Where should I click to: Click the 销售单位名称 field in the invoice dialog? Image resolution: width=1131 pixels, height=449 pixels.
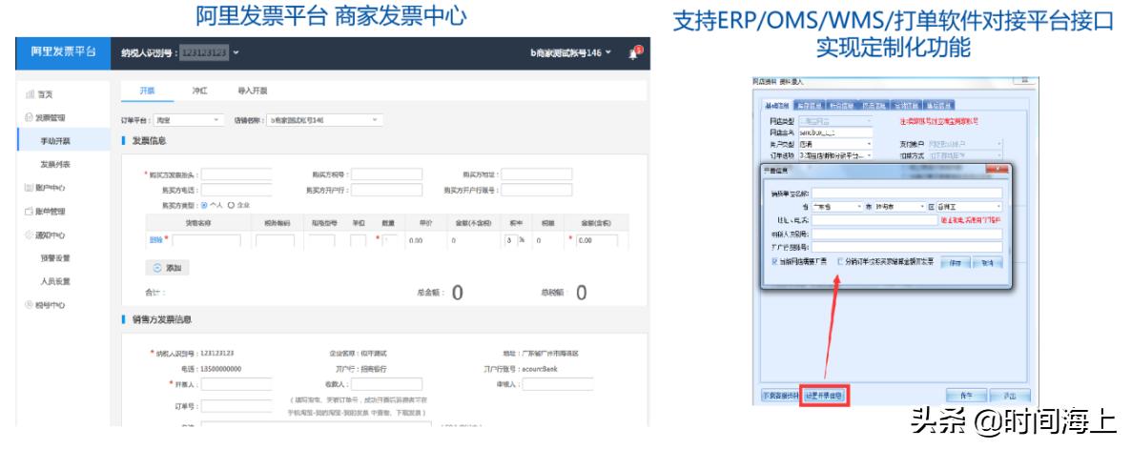pyautogui.click(x=908, y=194)
